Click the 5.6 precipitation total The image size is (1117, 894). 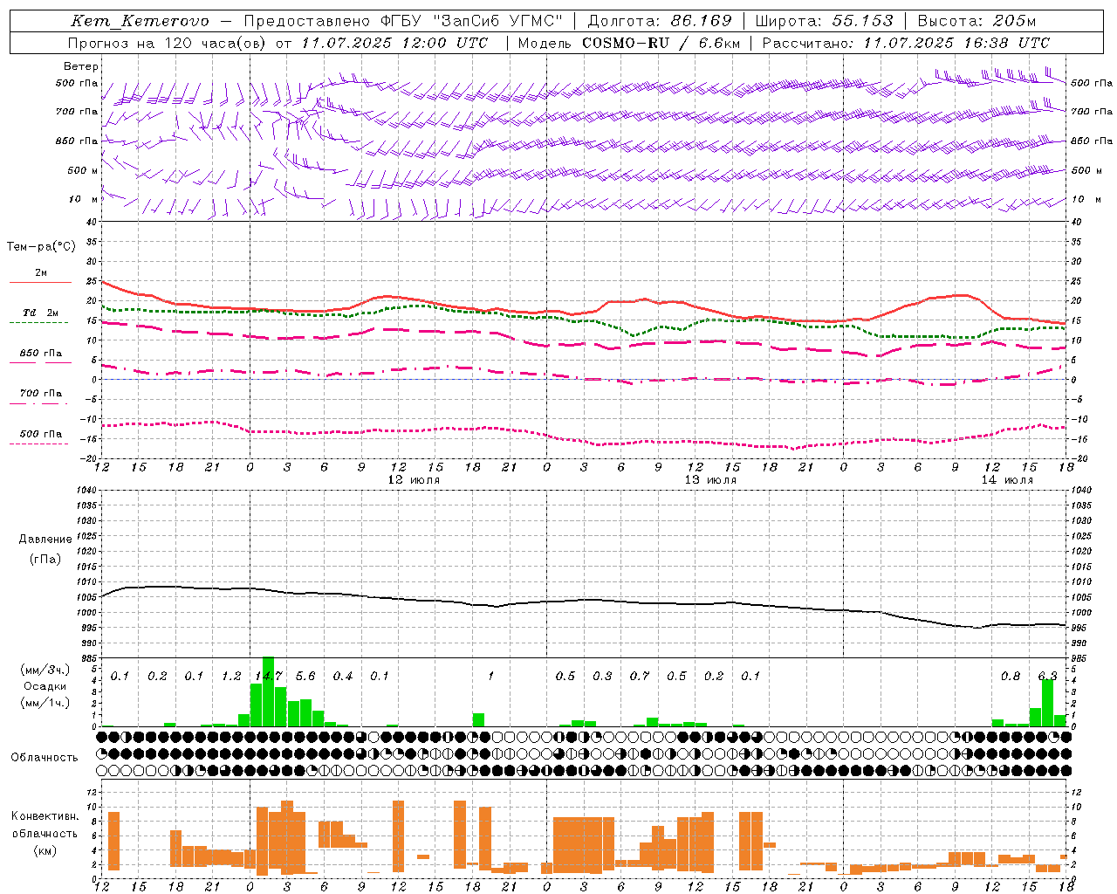click(x=305, y=677)
